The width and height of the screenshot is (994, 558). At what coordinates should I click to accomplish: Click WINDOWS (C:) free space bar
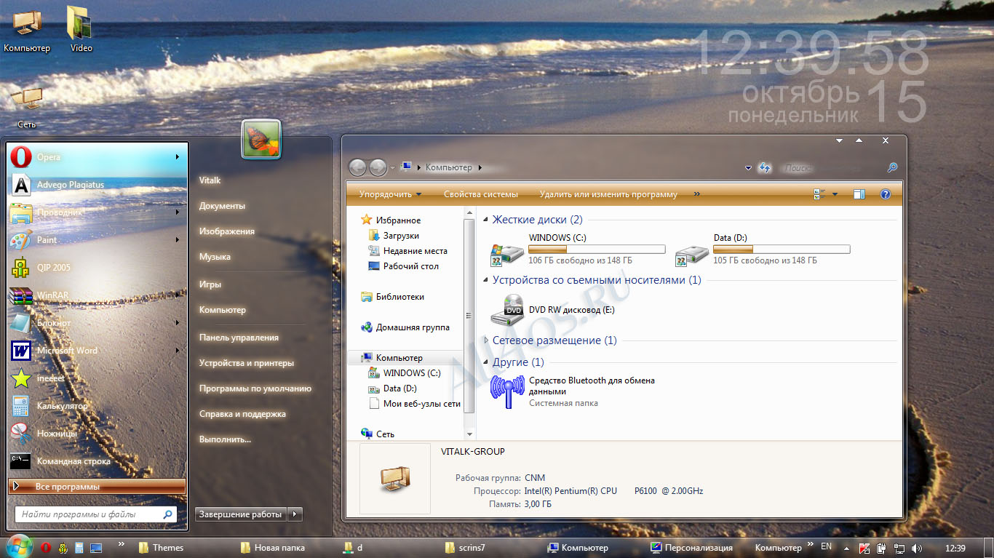pyautogui.click(x=597, y=249)
